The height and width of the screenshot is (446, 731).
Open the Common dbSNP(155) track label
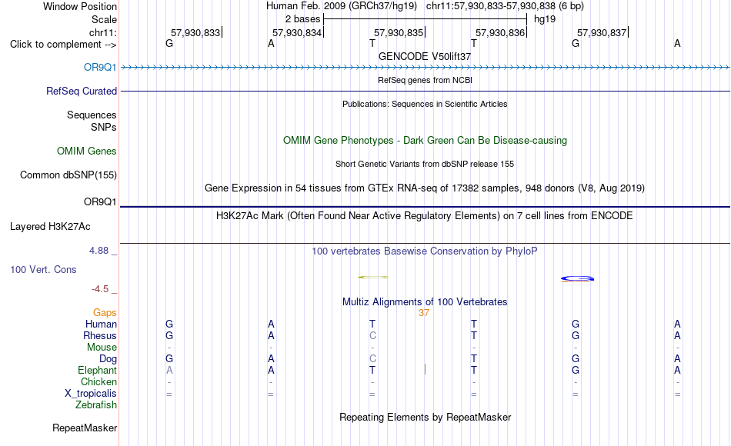tap(68, 175)
